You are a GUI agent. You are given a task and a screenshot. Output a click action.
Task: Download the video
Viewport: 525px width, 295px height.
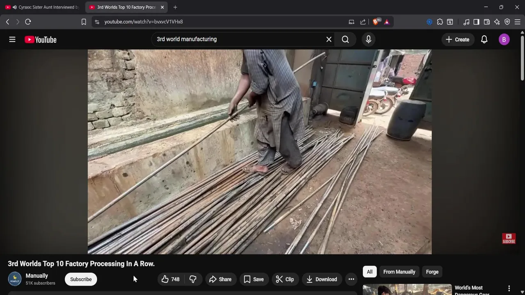tap(322, 279)
